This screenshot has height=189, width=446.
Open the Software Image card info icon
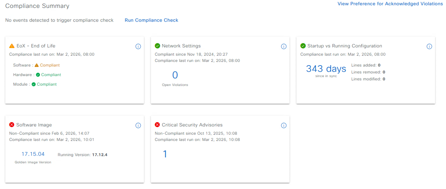(138, 126)
